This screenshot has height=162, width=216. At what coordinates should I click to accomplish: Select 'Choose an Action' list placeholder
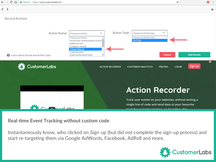pyautogui.click(x=85, y=38)
